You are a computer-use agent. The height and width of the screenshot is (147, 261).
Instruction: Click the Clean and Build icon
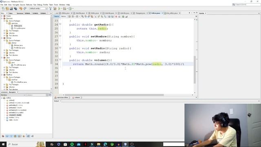[55, 9]
